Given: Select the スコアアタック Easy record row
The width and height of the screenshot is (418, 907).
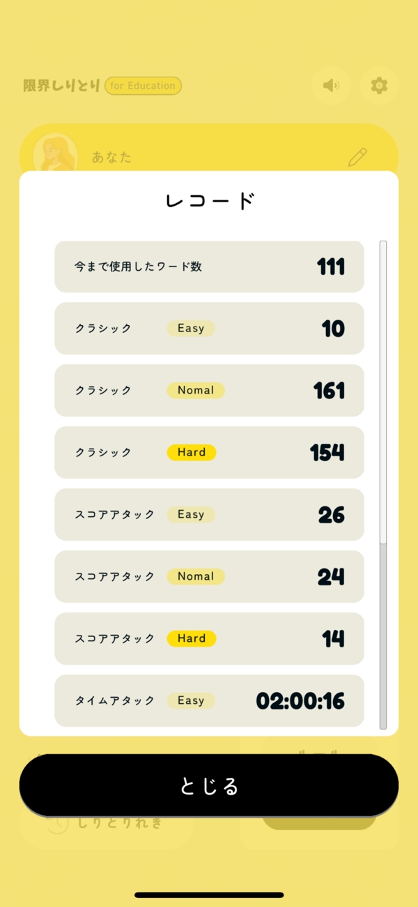Looking at the screenshot, I should [x=209, y=515].
